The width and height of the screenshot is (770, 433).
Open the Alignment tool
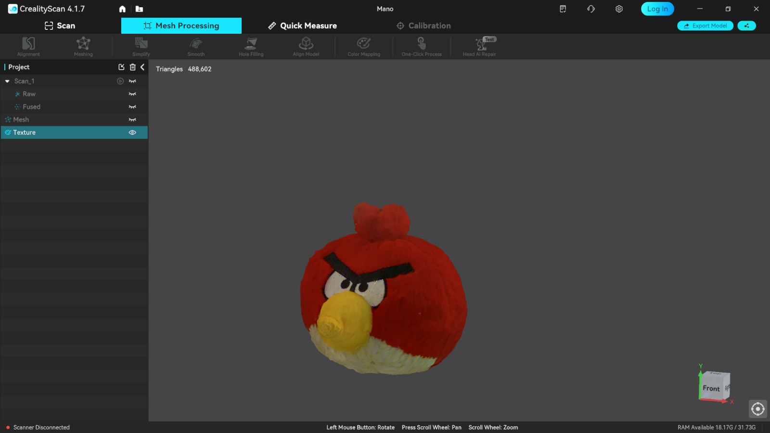(x=28, y=47)
